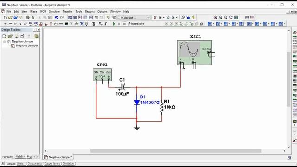The width and height of the screenshot is (297, 167).
Task: Zoom to fit the page
Action: 231,18
